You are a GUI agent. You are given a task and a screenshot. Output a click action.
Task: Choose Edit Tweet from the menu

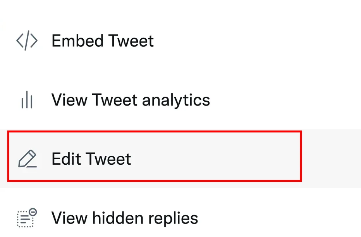click(x=91, y=159)
